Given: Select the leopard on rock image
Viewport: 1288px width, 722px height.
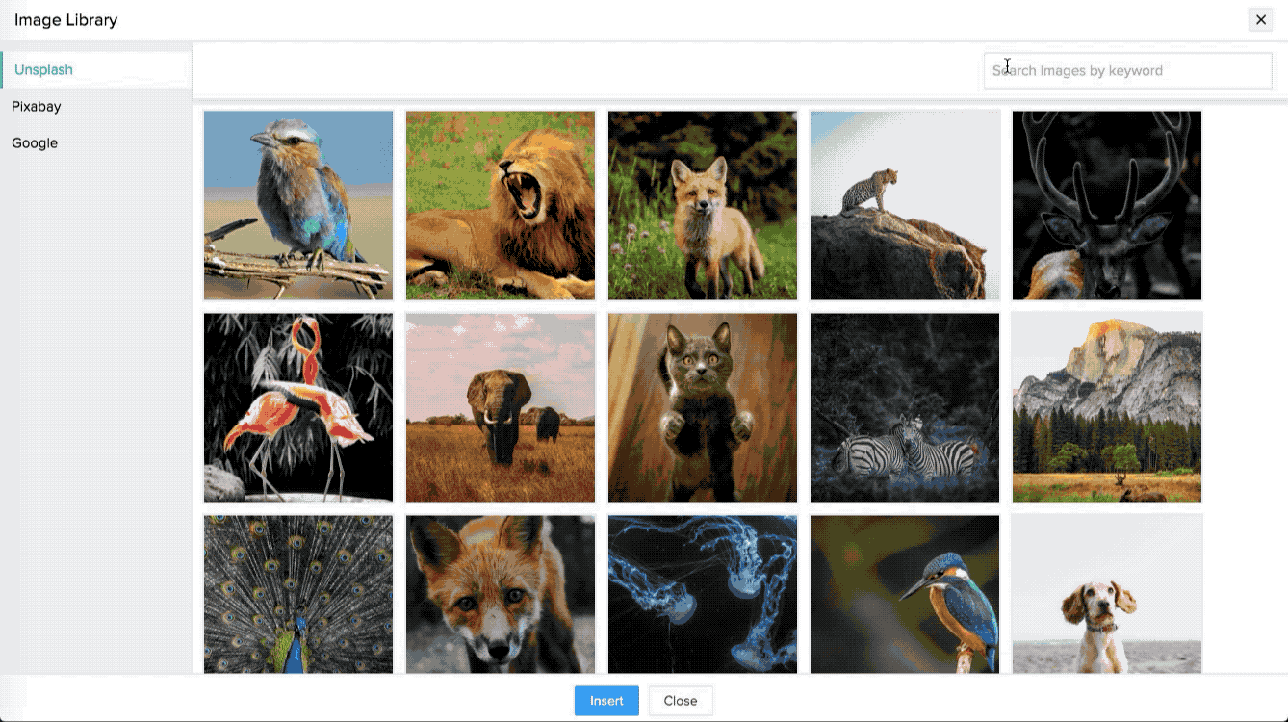Looking at the screenshot, I should [x=905, y=205].
